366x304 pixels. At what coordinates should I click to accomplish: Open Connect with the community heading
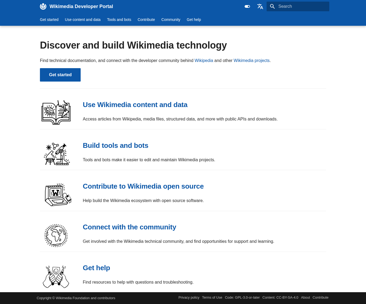129,227
